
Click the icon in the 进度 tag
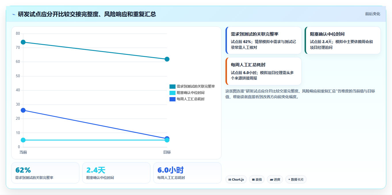tap(271, 179)
